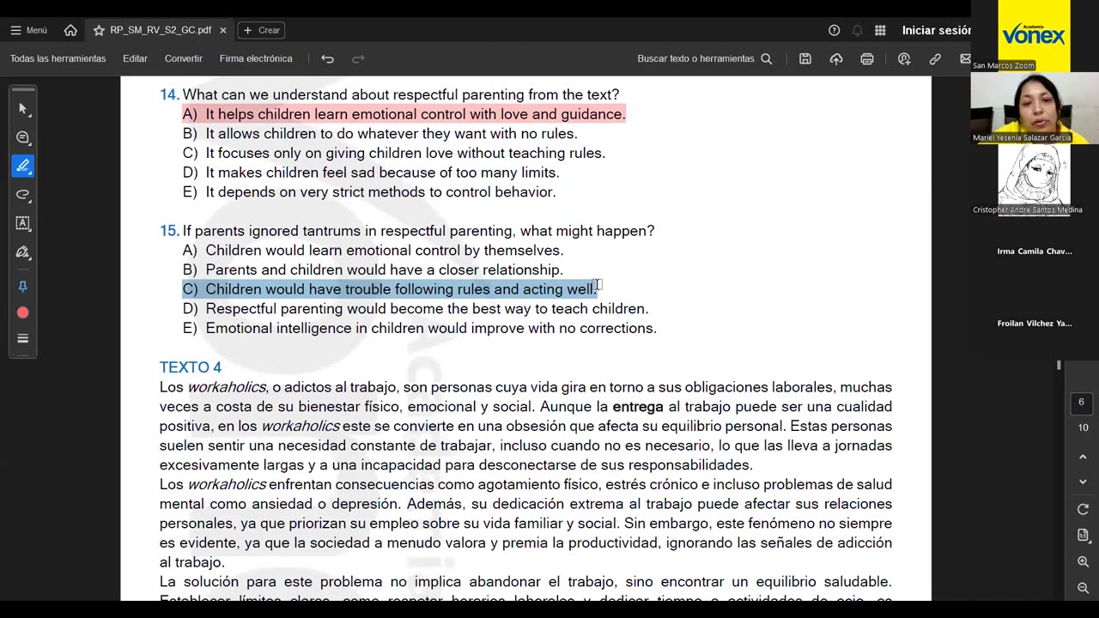Select the comment bubble tool
Image resolution: width=1099 pixels, height=618 pixels.
[23, 137]
